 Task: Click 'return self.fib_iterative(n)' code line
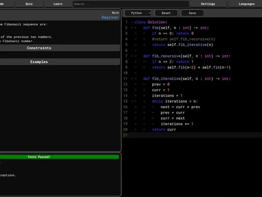tap(183, 45)
